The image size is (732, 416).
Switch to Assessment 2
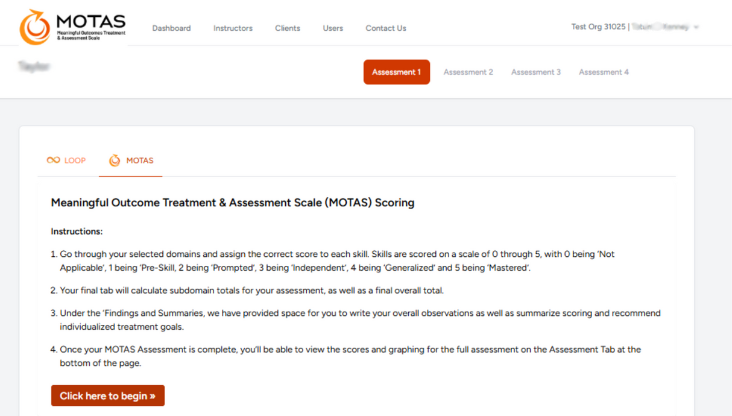point(469,72)
